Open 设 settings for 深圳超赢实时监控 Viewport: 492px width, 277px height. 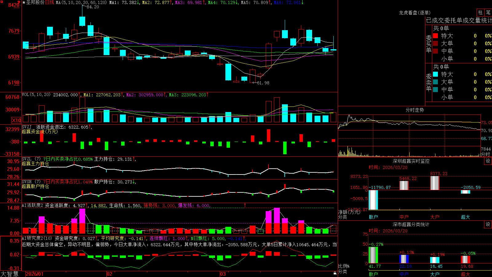[488, 161]
